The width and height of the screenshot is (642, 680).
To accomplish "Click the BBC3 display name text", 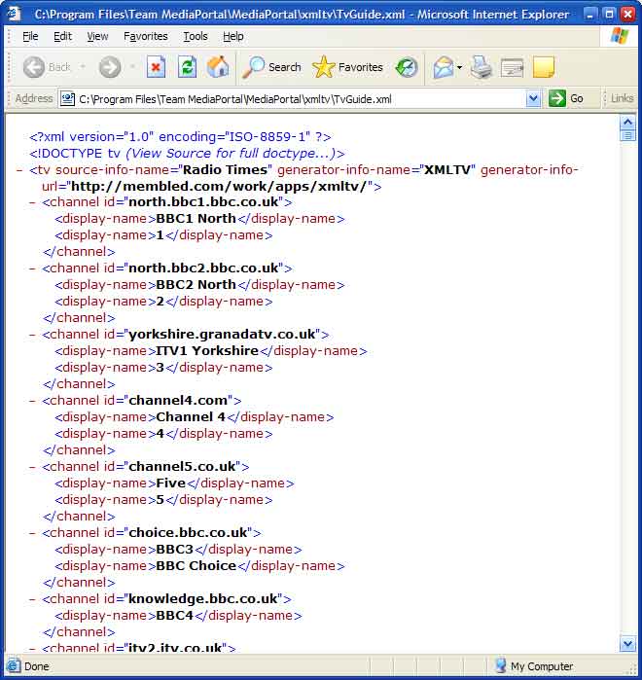I will tap(175, 550).
